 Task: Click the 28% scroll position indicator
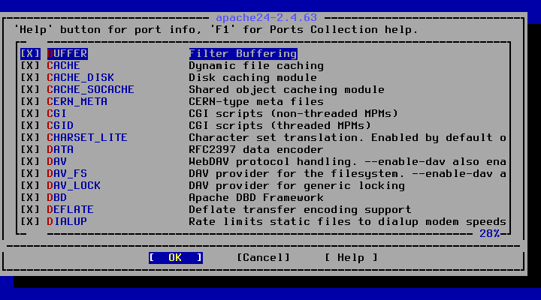point(490,234)
